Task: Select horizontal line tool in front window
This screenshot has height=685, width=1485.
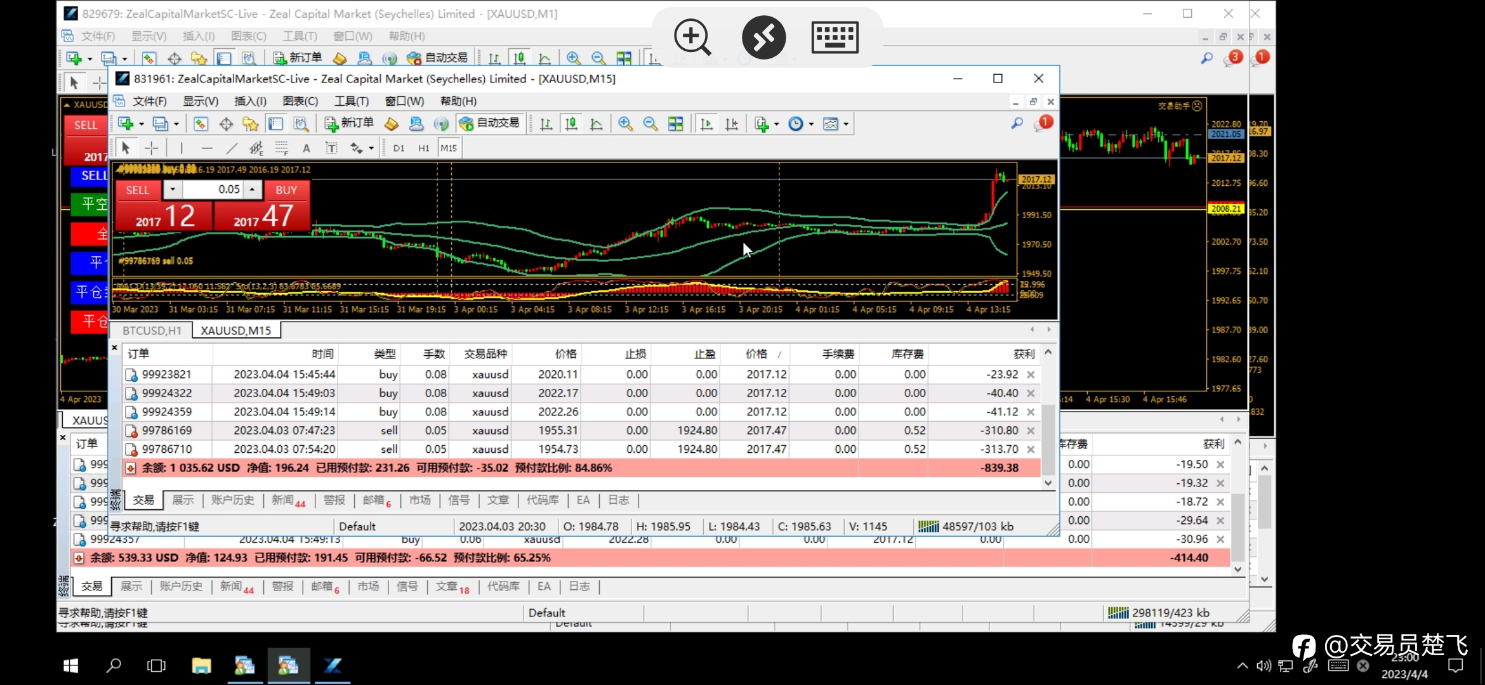Action: pyautogui.click(x=207, y=148)
